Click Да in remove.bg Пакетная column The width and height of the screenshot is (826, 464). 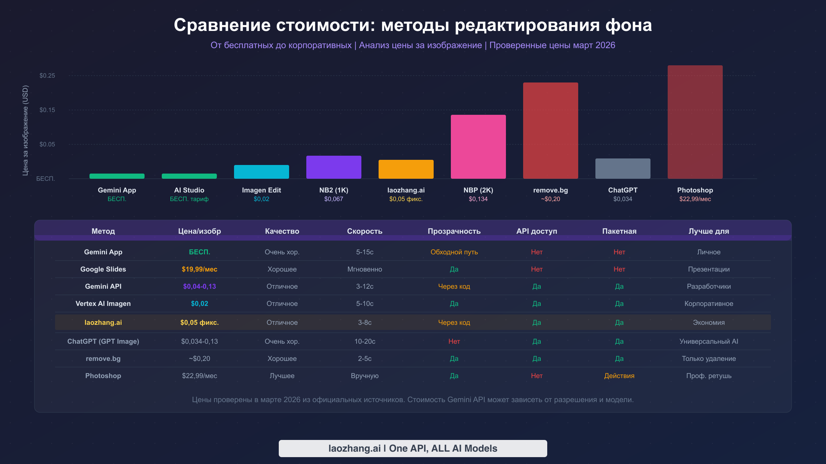619,358
